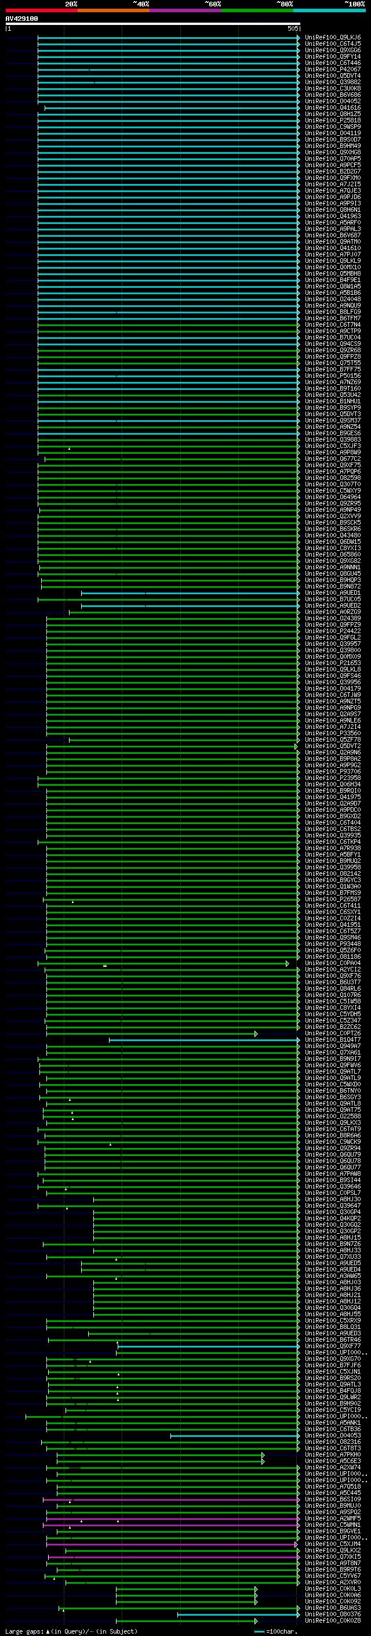The width and height of the screenshot is (371, 1636).
Task: Select hit UniRef100_A5C445
Action: click(332, 1493)
